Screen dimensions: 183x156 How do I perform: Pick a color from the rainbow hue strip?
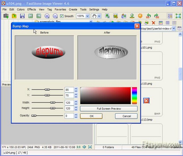coord(134,95)
